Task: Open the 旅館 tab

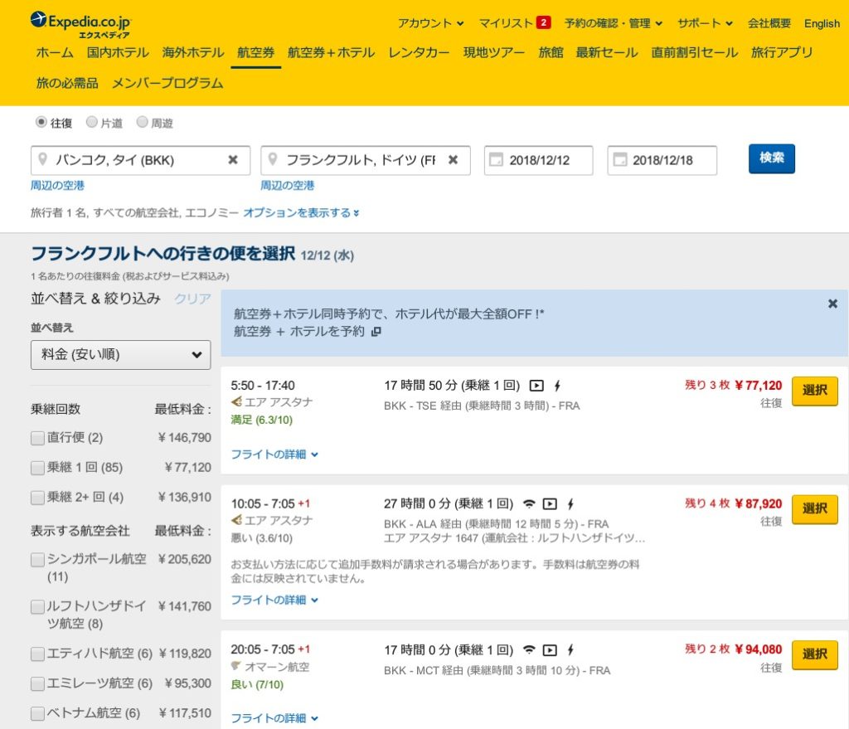Action: 551,52
